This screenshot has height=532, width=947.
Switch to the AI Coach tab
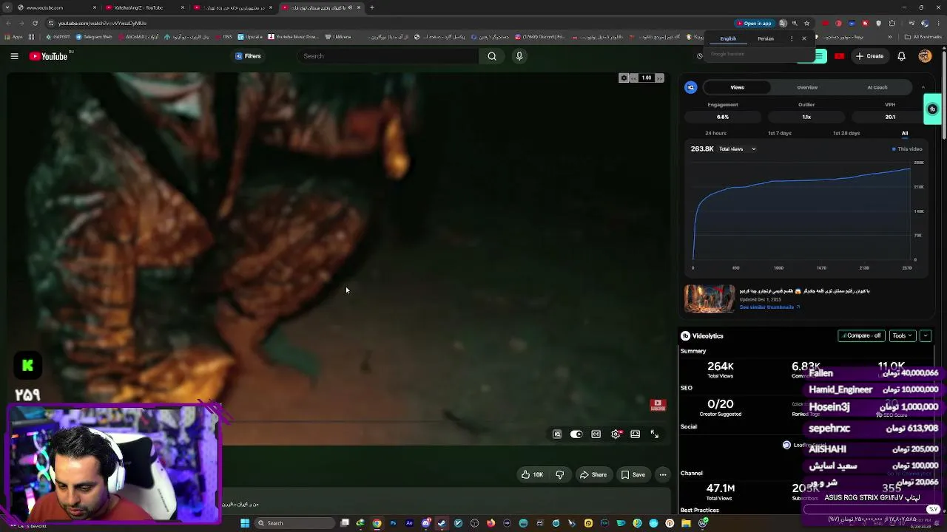point(877,87)
